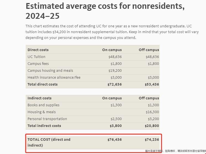This screenshot has height=154, width=206.
Task: Click the Campus fees row label
Action: 38,64
